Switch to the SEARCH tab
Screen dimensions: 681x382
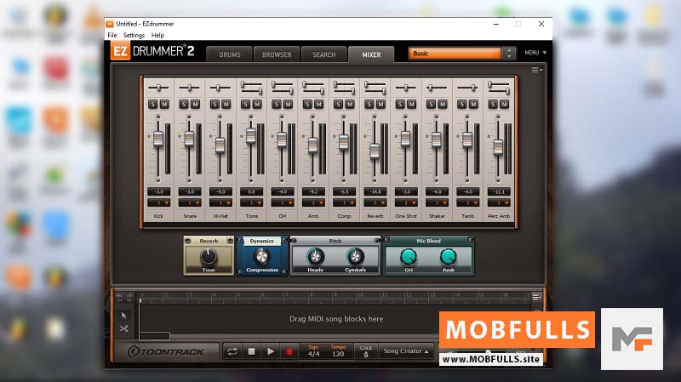pos(324,54)
